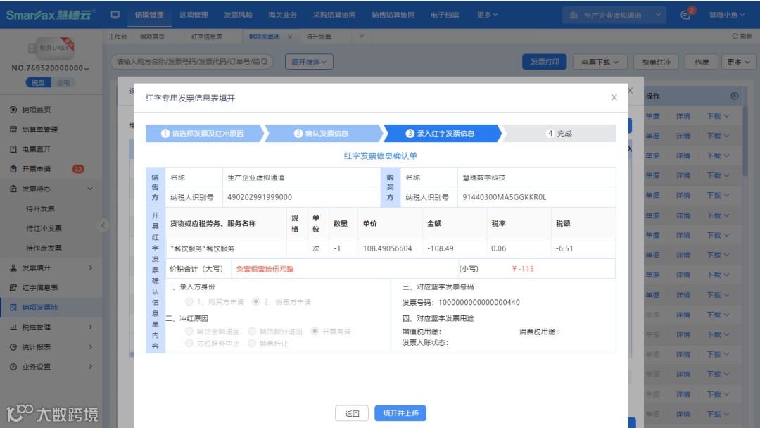Switch to 全电 mode toggle
Screen dimensions: 760x428
[x=63, y=82]
